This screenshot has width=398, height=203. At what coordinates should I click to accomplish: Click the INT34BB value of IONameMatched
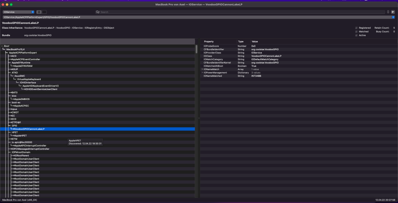256,76
